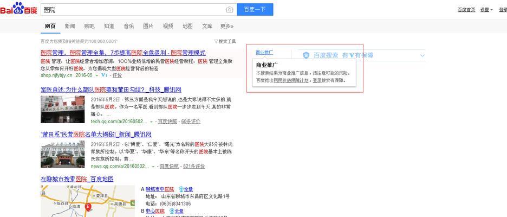Expand the 百度搜索 有V有保障 chevron
The image size is (507, 217).
tap(422, 55)
